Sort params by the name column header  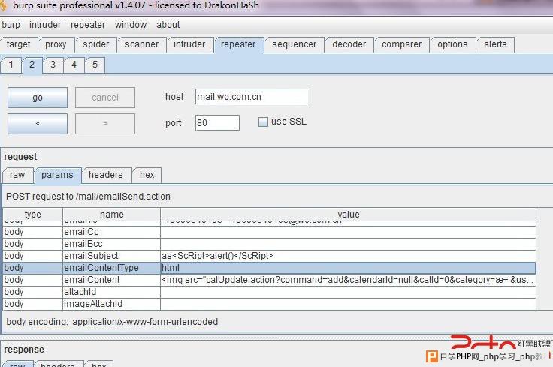pos(111,215)
